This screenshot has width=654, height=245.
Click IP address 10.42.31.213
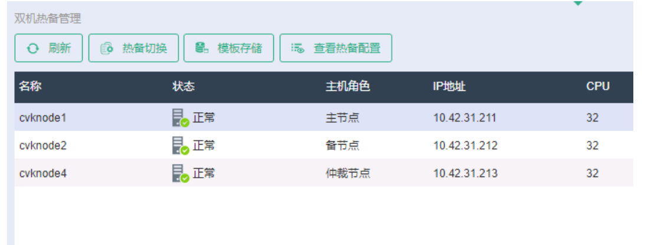(x=465, y=174)
